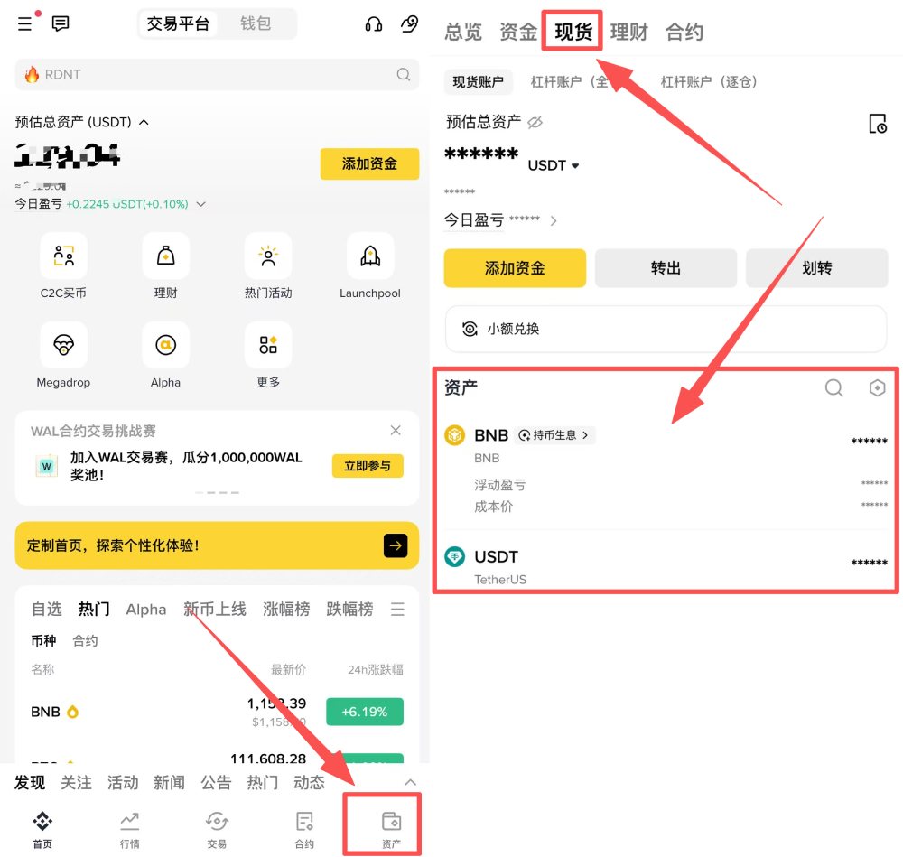
Task: Tap the BNB coin logo
Action: [x=455, y=435]
